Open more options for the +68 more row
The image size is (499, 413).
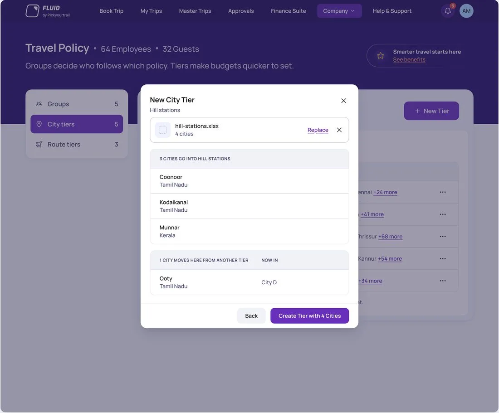coord(443,237)
